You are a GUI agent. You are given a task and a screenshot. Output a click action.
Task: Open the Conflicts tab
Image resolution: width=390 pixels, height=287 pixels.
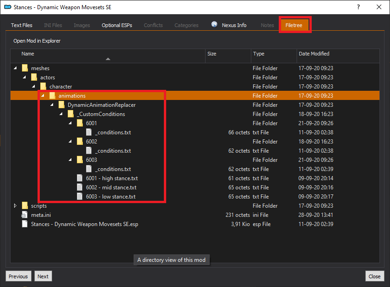coord(153,25)
